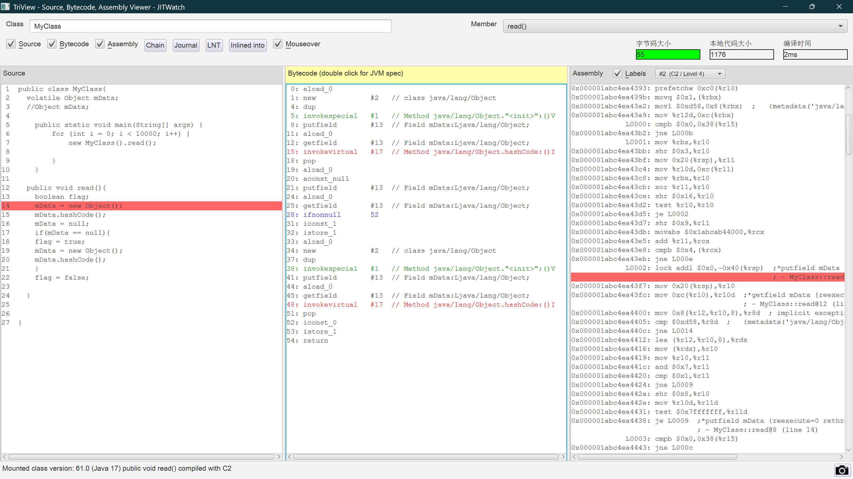Open the #2 (C2 / Level 4) compilation dropdown
The height and width of the screenshot is (479, 853).
(x=690, y=74)
